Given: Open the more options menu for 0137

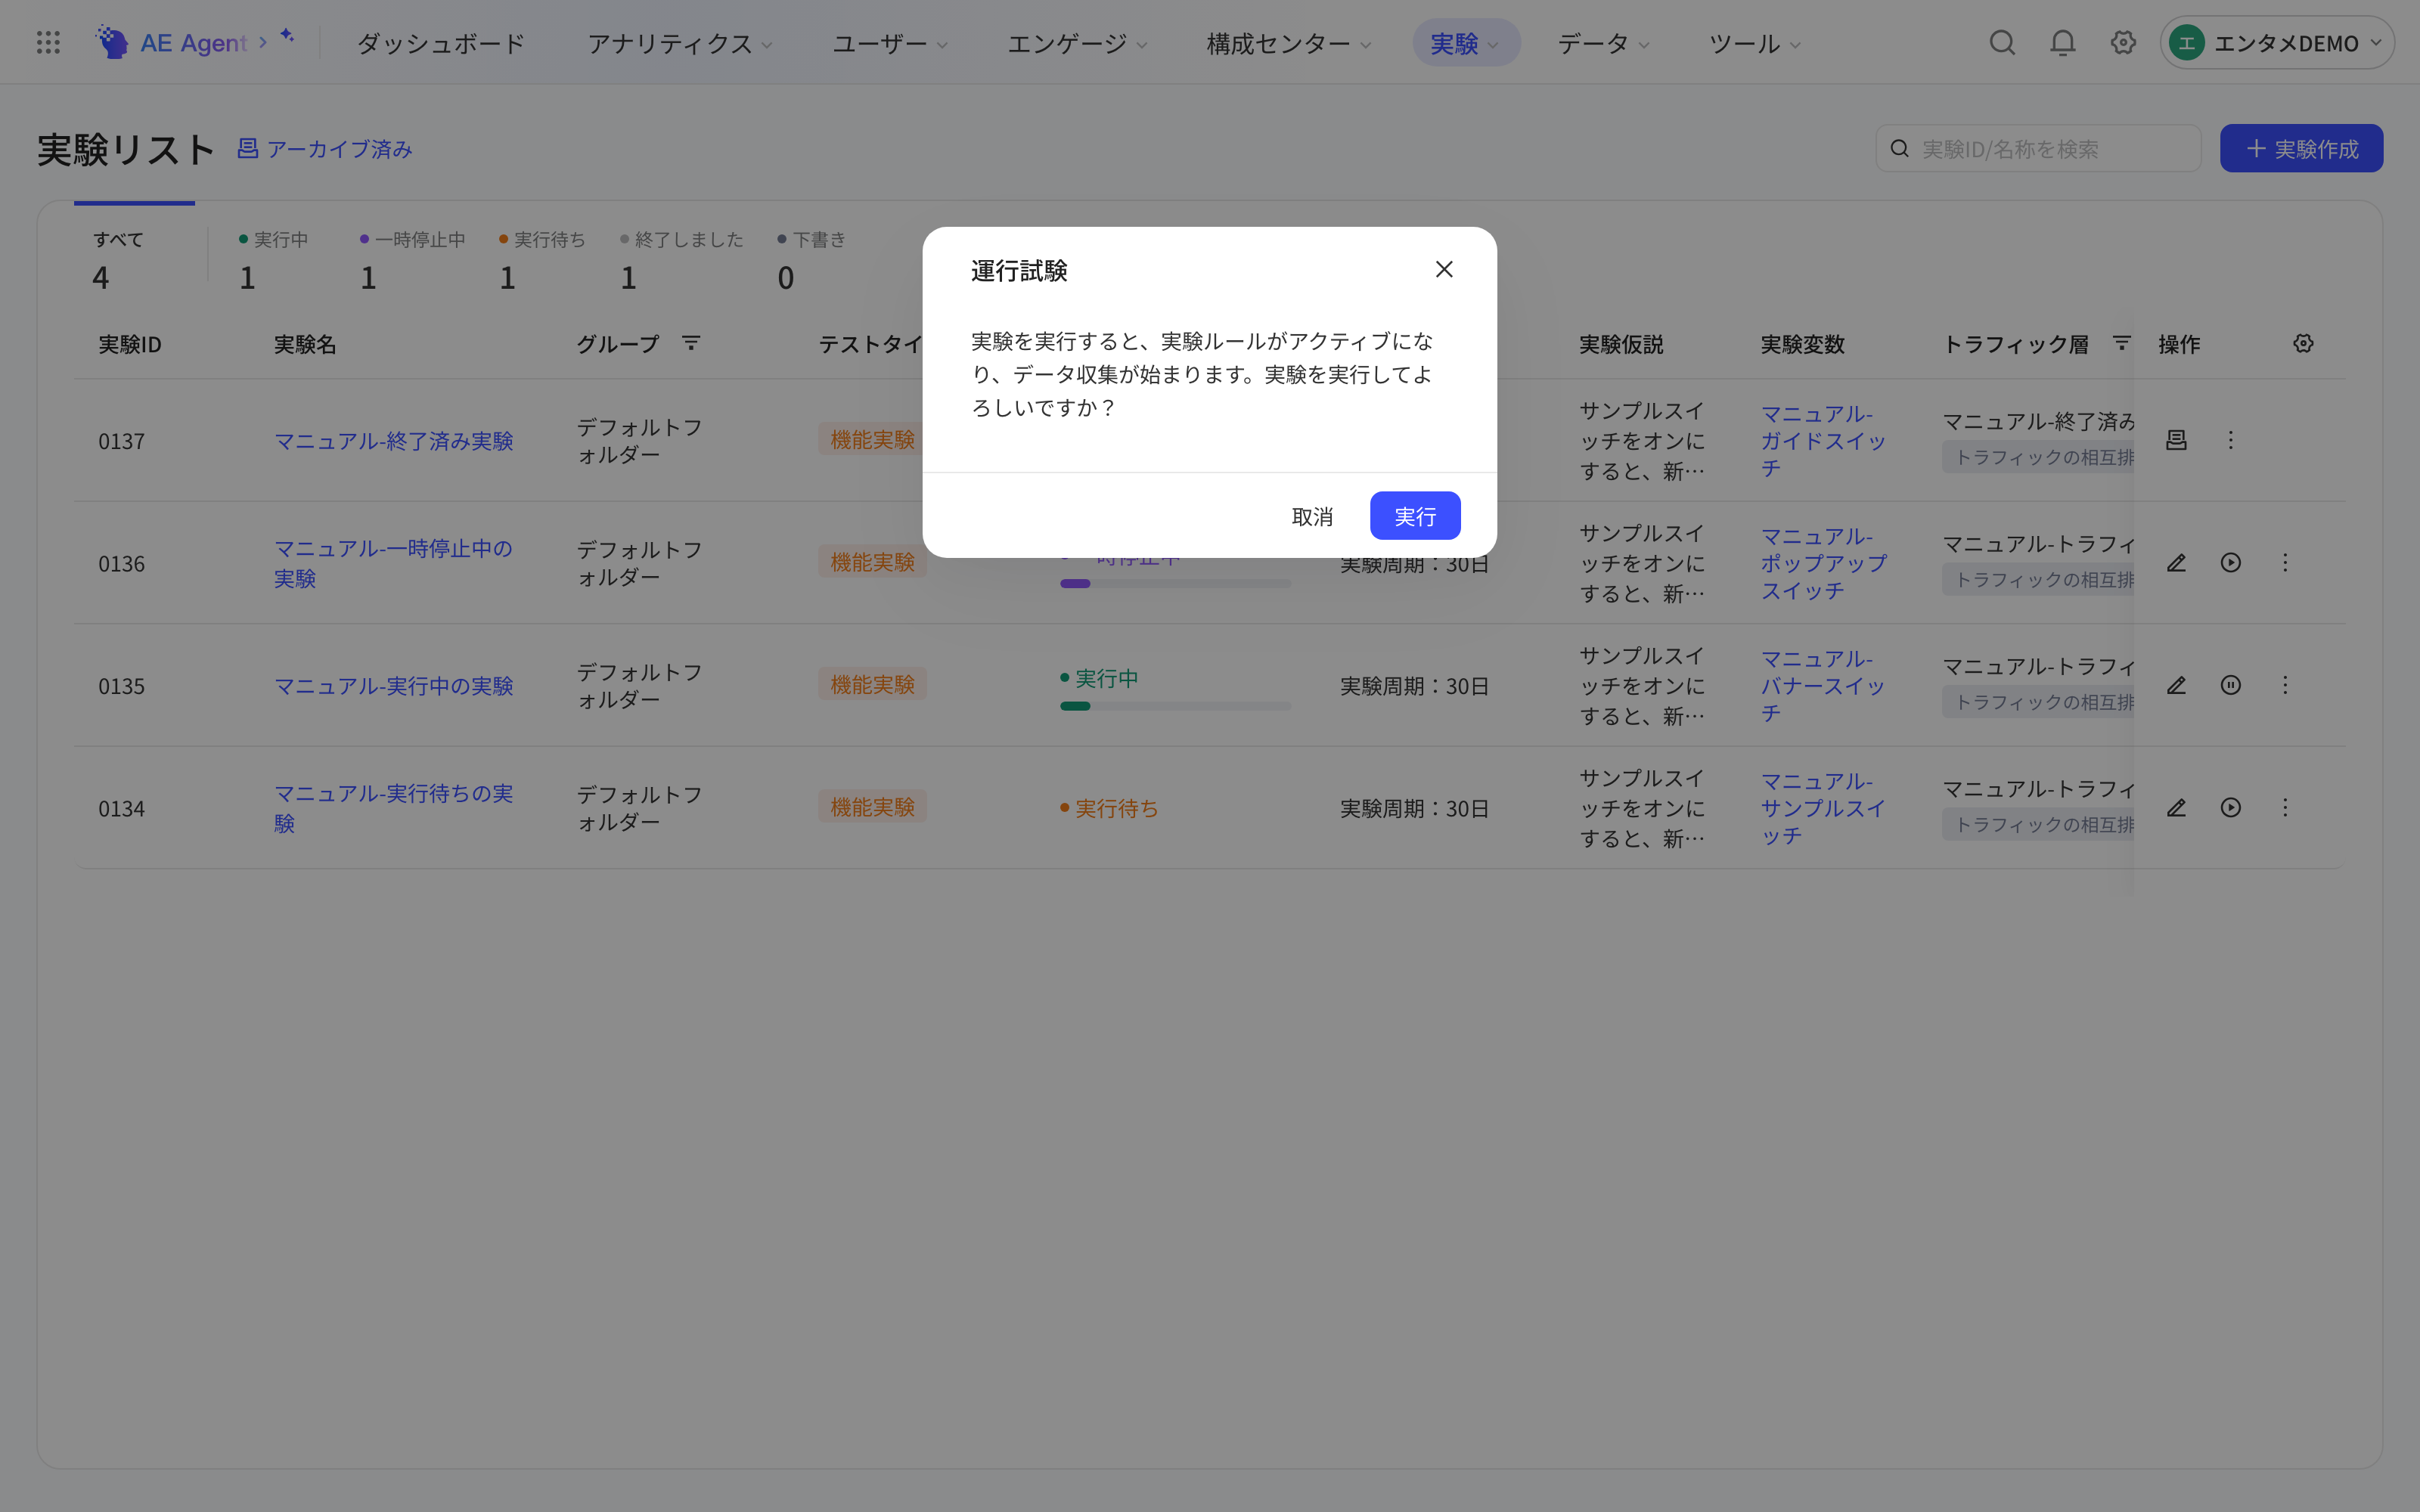Looking at the screenshot, I should (x=2230, y=440).
